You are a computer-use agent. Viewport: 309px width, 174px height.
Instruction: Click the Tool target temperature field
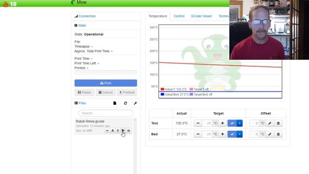(x=207, y=123)
